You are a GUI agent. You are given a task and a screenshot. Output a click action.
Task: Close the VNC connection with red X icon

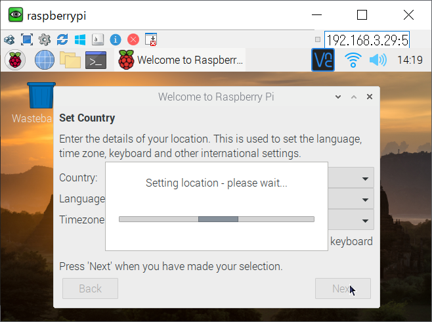[133, 39]
